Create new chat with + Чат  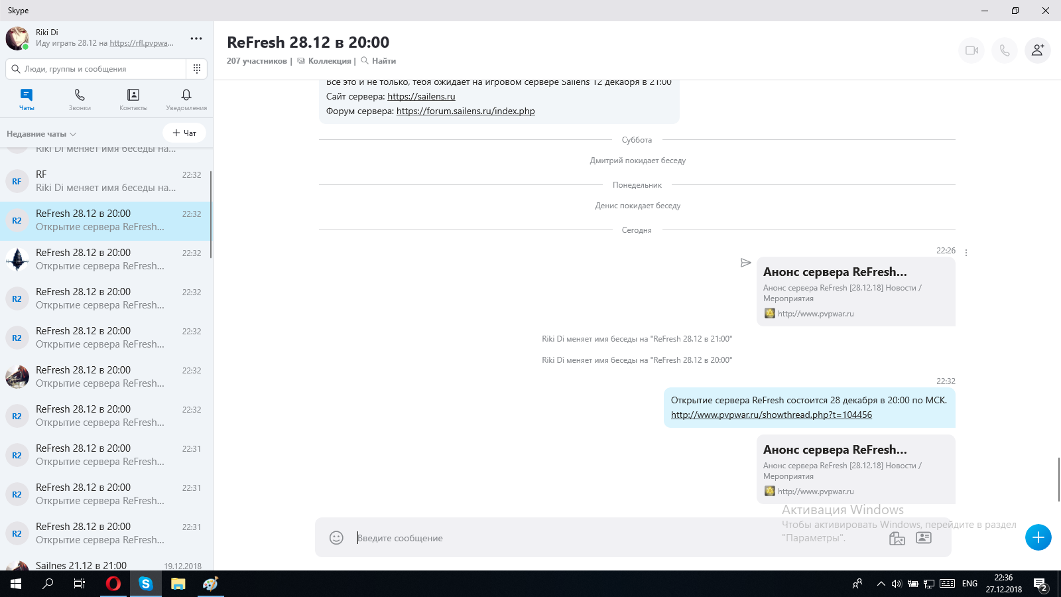tap(184, 133)
